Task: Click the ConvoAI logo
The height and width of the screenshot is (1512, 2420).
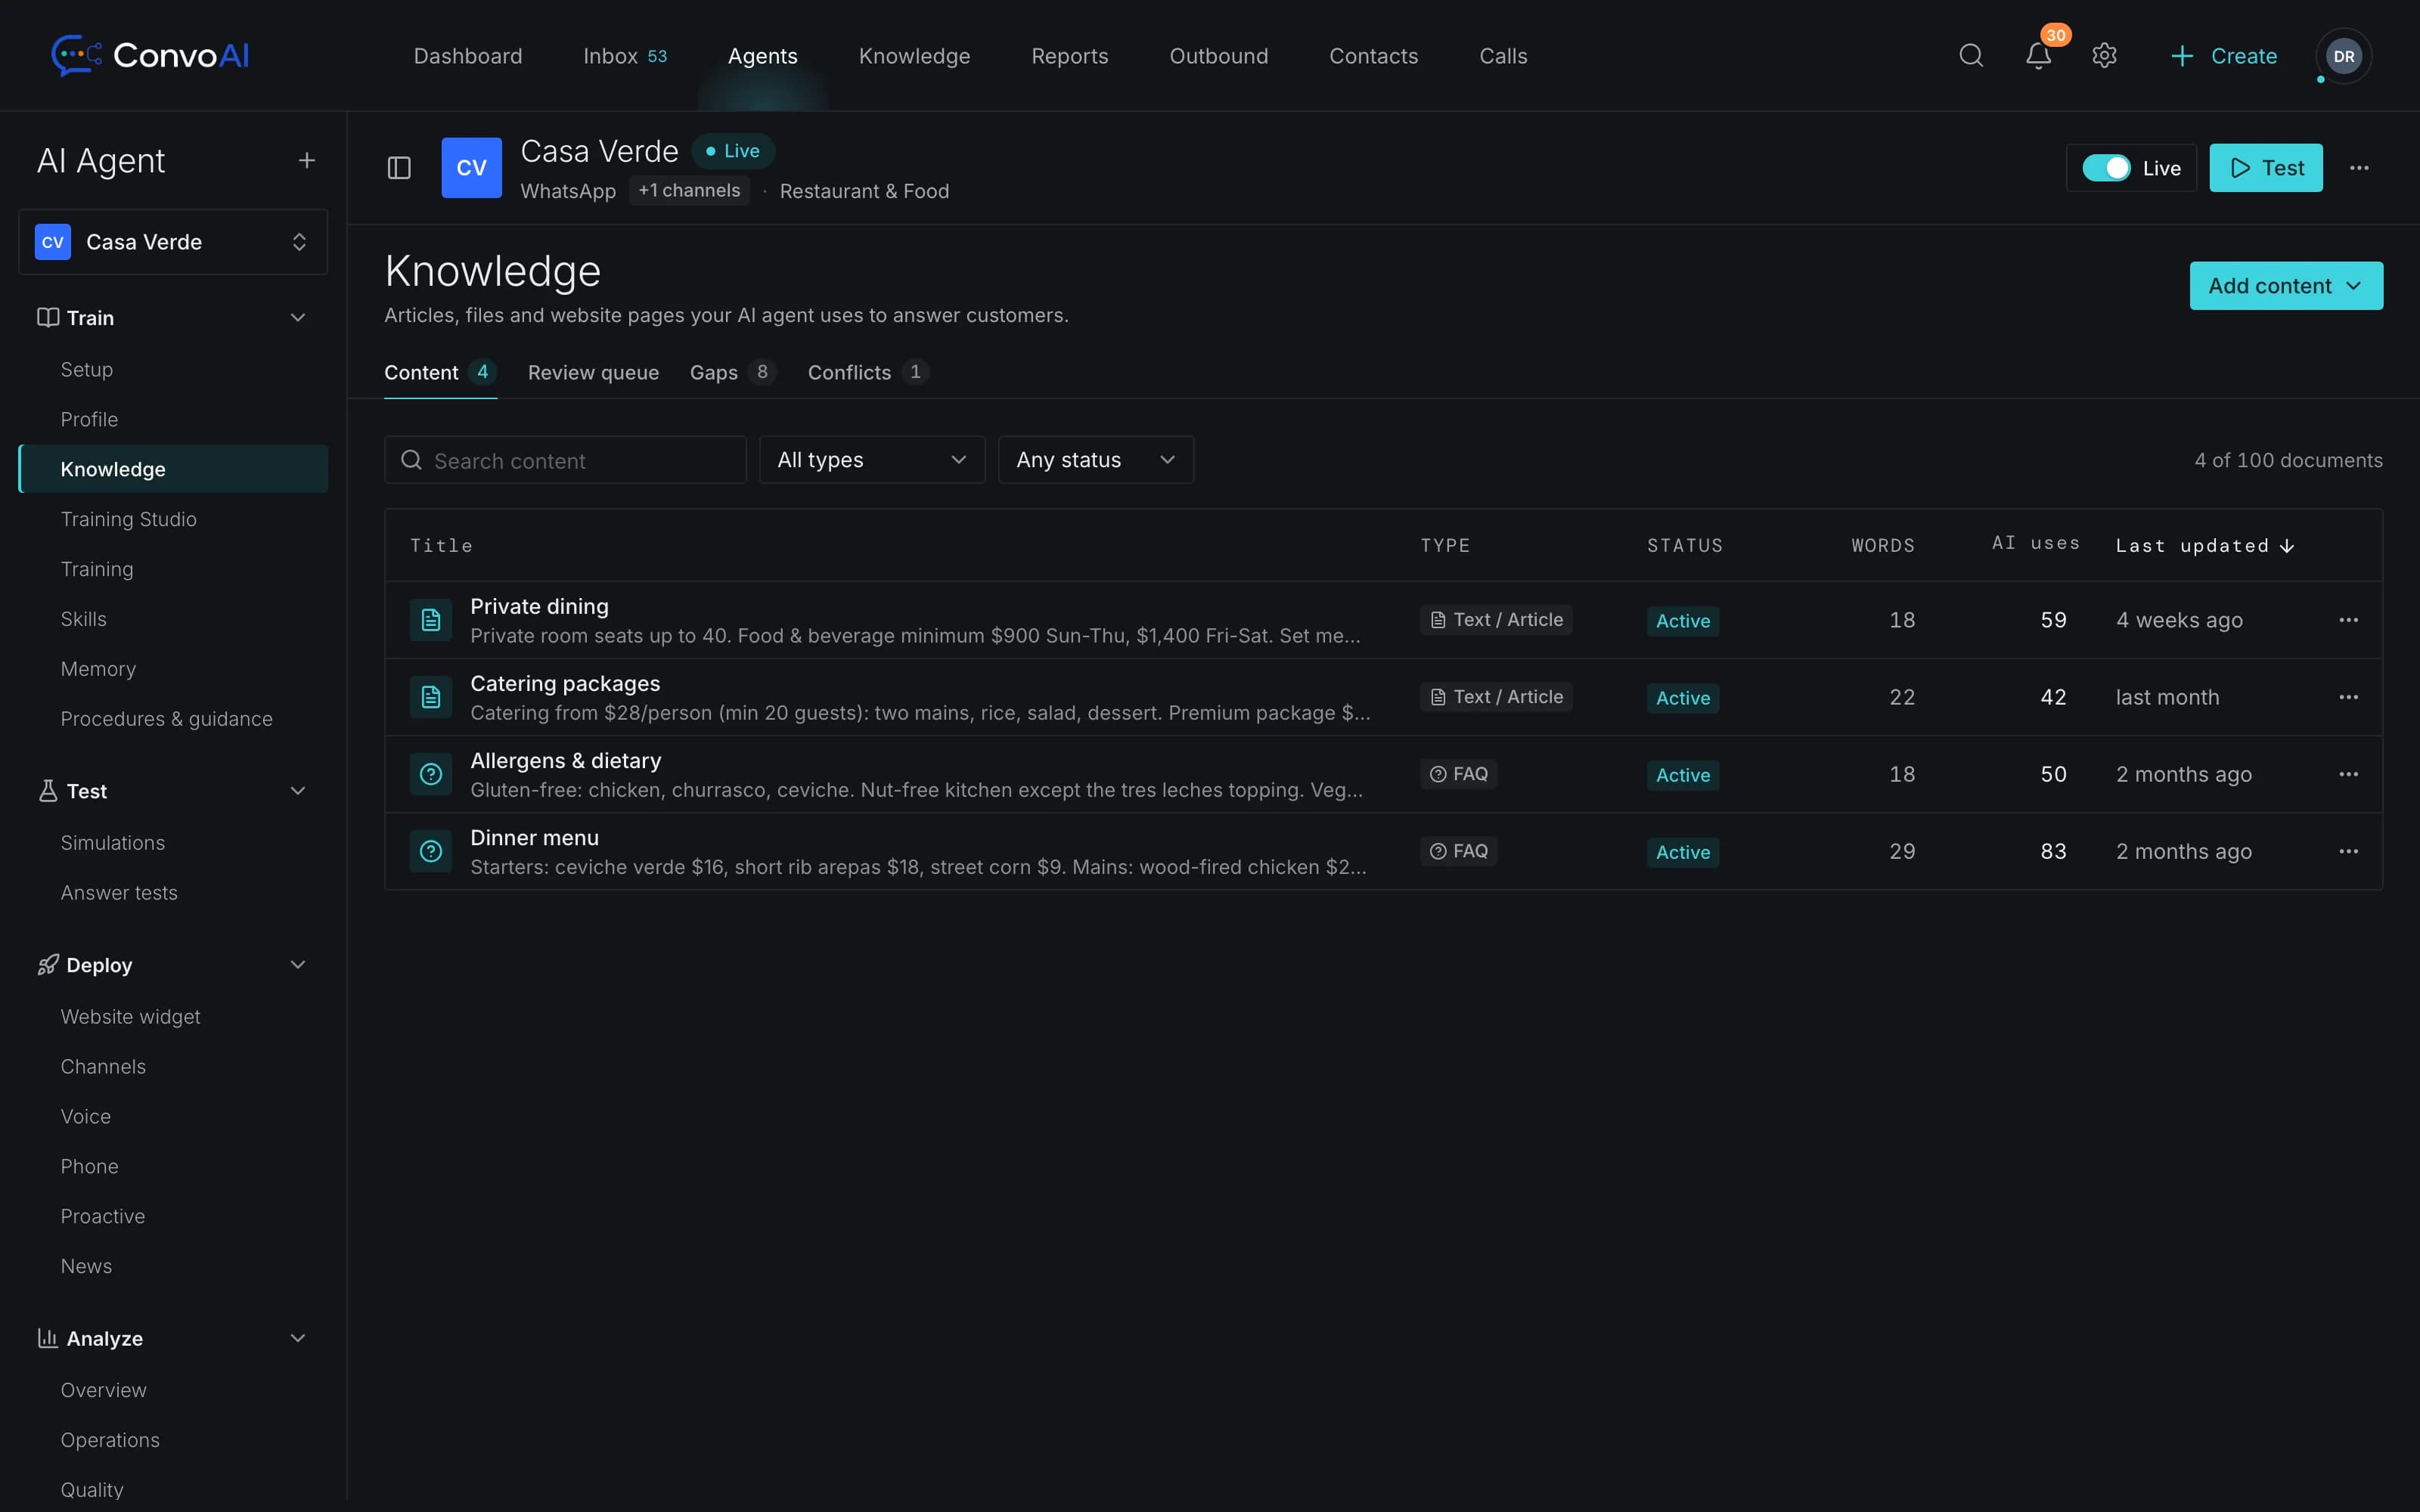Action: 151,56
